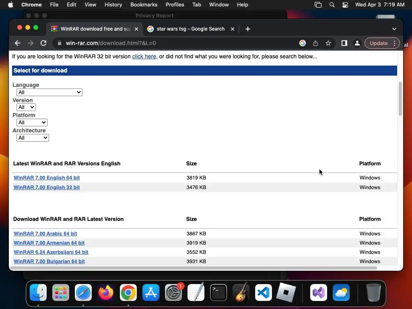Image resolution: width=412 pixels, height=309 pixels.
Task: Download WinRAR 7.00 English 64 bit
Action: (47, 177)
